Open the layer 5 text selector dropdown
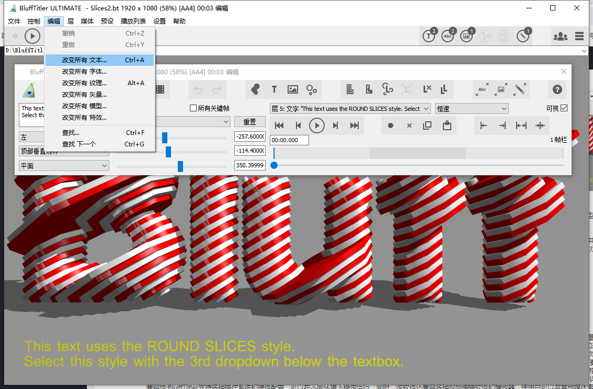 coord(350,109)
